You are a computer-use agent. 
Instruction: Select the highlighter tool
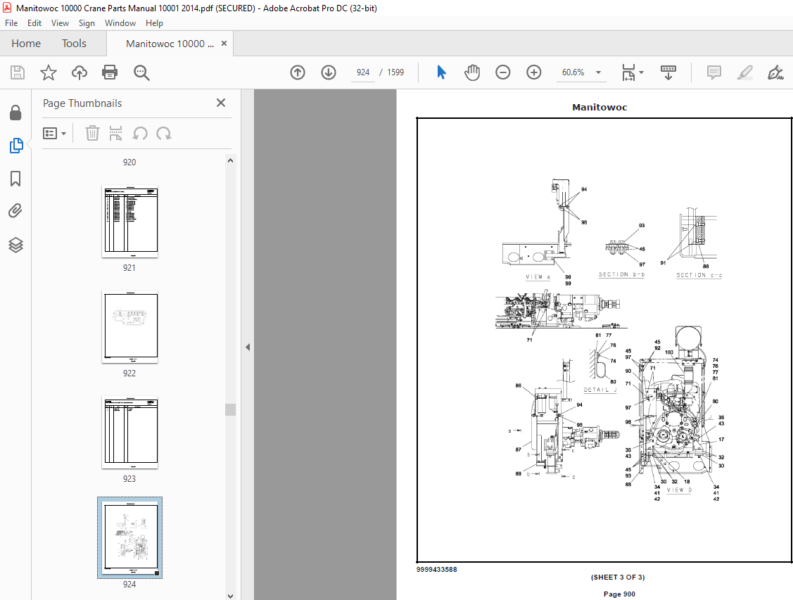coord(745,72)
